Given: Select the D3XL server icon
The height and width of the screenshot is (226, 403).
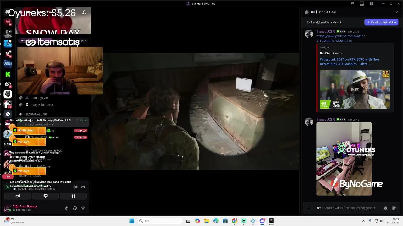Looking at the screenshot, I should 8,144.
